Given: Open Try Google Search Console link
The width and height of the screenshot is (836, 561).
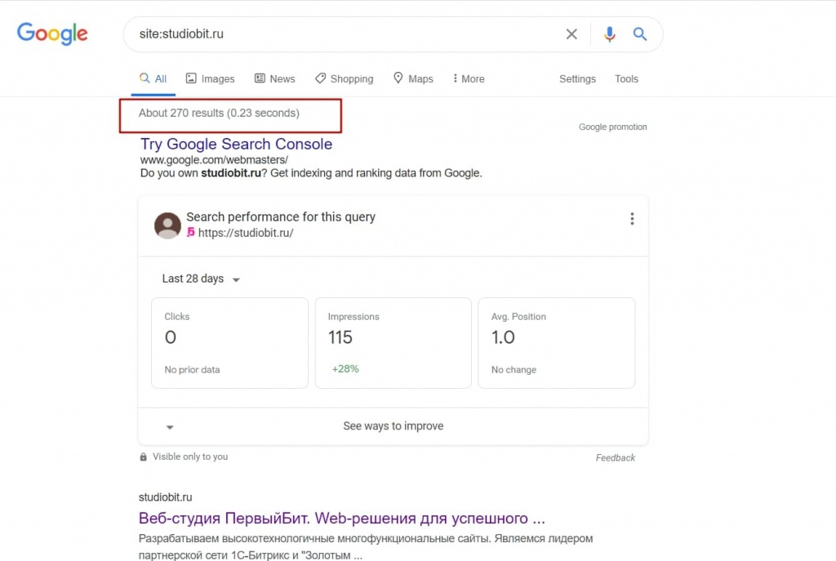Looking at the screenshot, I should [x=236, y=144].
